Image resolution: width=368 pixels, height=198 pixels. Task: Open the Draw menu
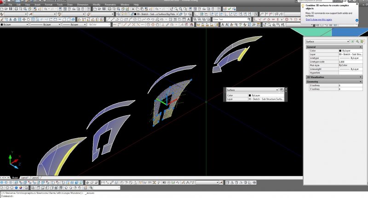70,5
